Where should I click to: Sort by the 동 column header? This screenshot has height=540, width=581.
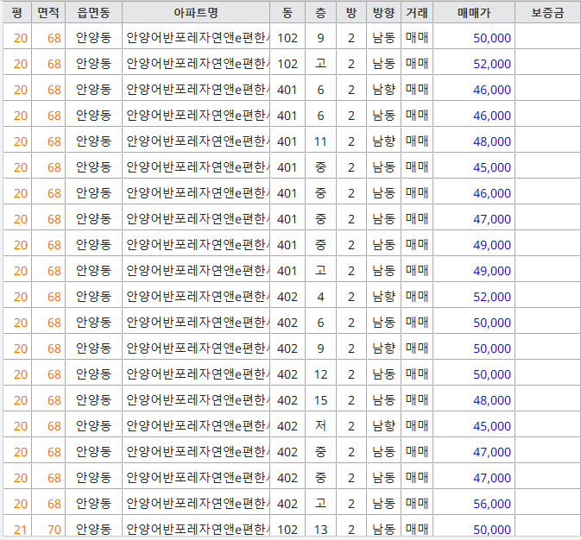pos(287,13)
